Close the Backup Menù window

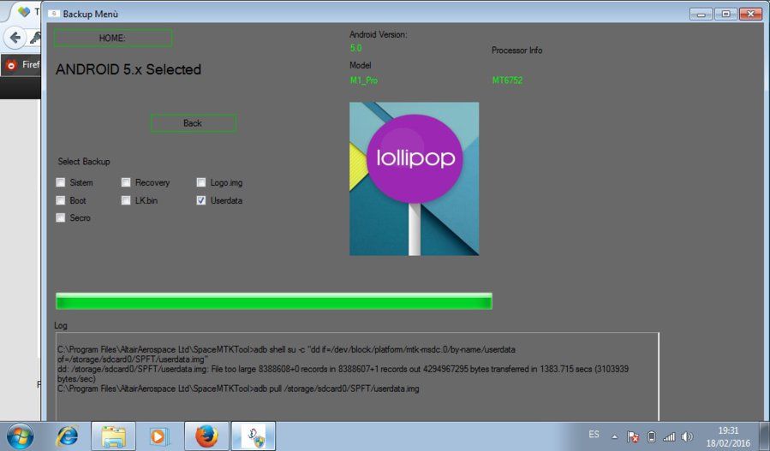(750, 14)
